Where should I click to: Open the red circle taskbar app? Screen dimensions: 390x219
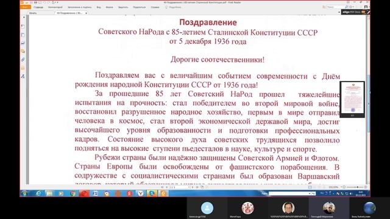pos(84,193)
